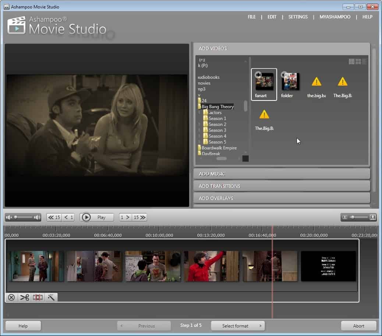Expand the ADD MUSIC section
This screenshot has width=382, height=336.
282,174
